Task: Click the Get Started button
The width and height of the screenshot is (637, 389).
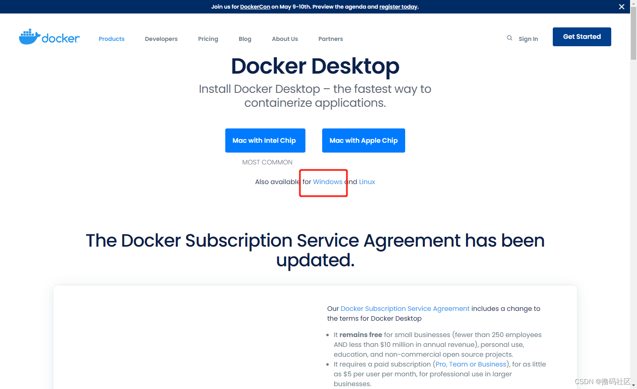Action: coord(582,37)
